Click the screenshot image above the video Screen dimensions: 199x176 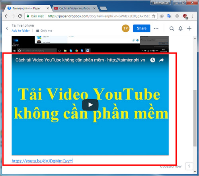tap(90, 44)
